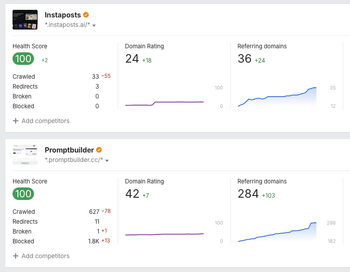Click Add competitors text for Promptbuilder
This screenshot has width=350, height=272.
pyautogui.click(x=46, y=256)
